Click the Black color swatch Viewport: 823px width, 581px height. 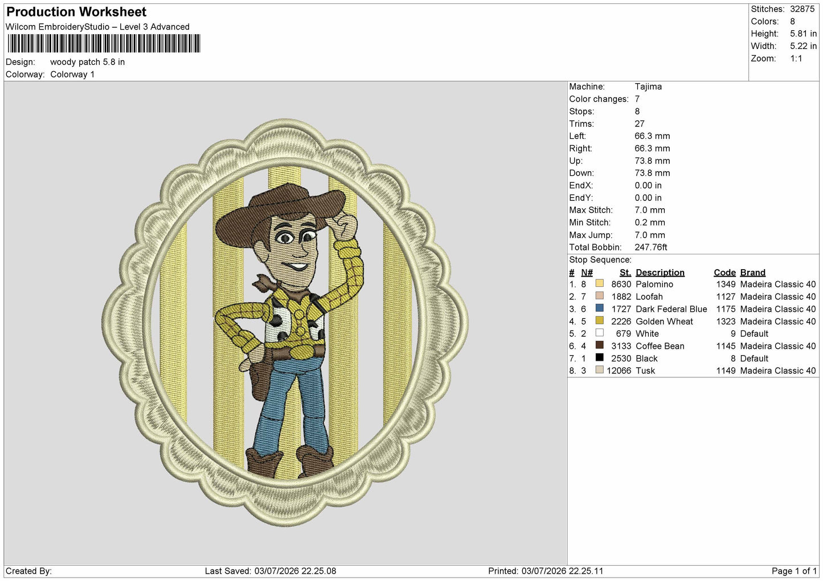[599, 358]
